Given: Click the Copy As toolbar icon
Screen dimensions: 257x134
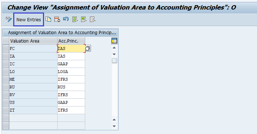Looking at the screenshot, I should coord(48,19).
